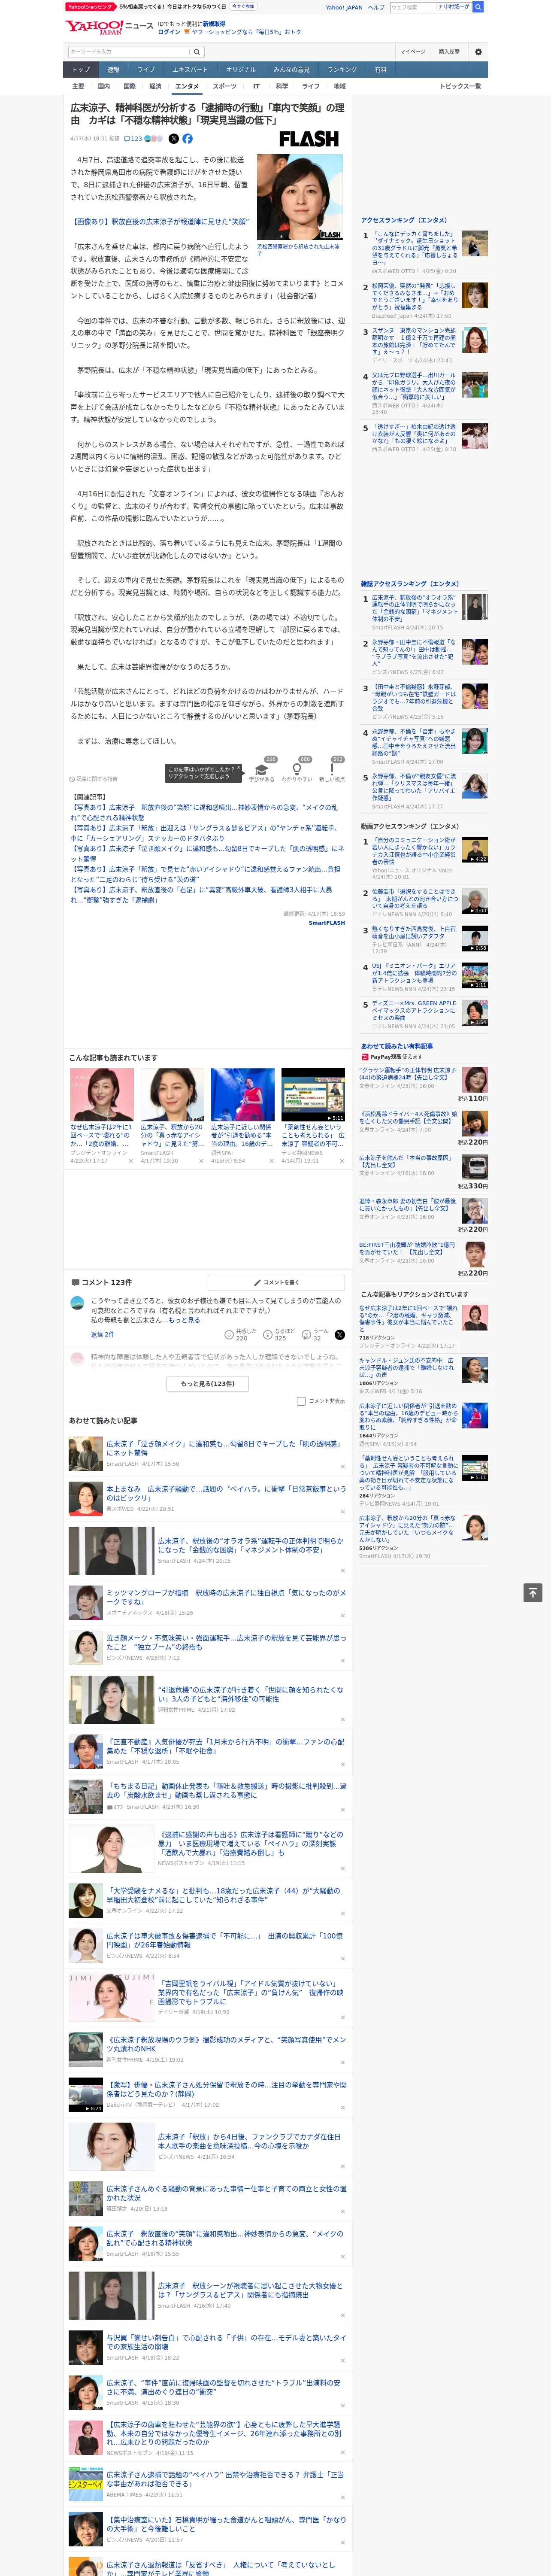Open the FLASH publisher logo
Viewport: 551px width, 2576px height.
(x=308, y=139)
